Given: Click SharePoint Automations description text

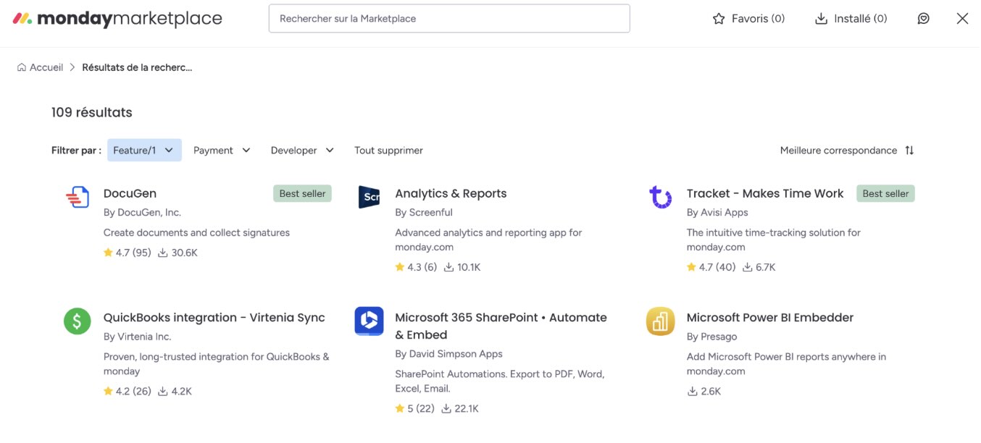Looking at the screenshot, I should point(500,381).
